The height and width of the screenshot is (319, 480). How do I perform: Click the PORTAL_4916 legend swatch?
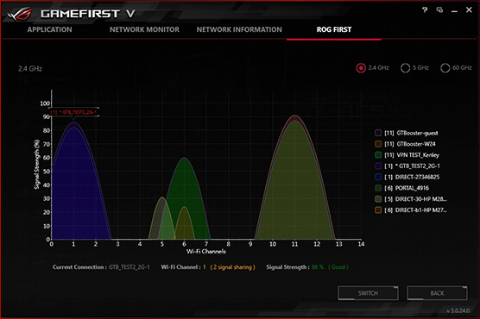pyautogui.click(x=378, y=188)
